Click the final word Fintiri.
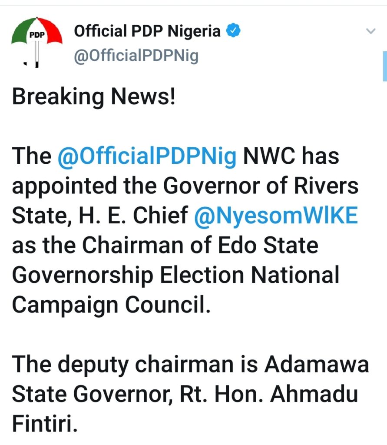The width and height of the screenshot is (387, 445). pyautogui.click(x=45, y=424)
